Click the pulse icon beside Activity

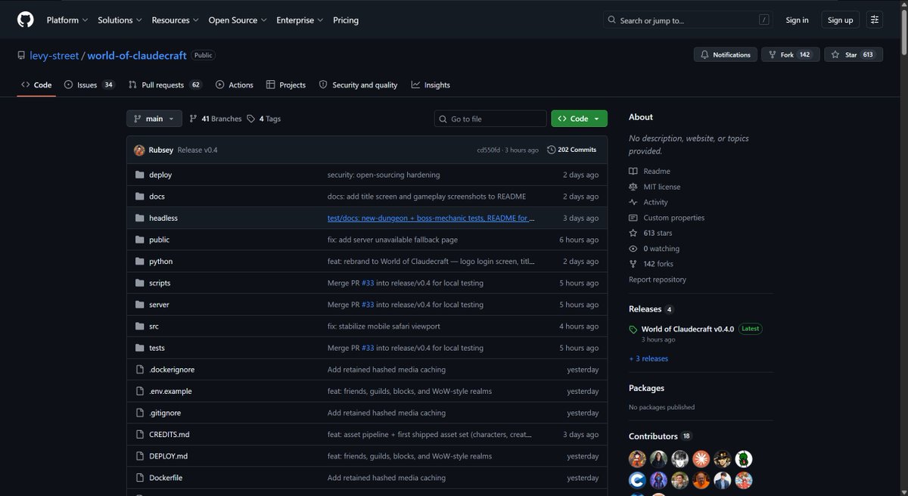coord(633,203)
